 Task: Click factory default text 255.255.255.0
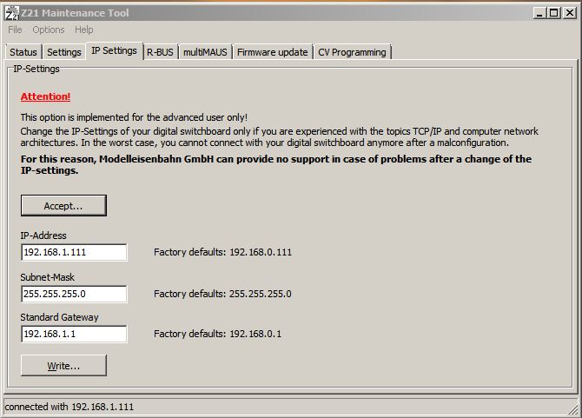(261, 294)
